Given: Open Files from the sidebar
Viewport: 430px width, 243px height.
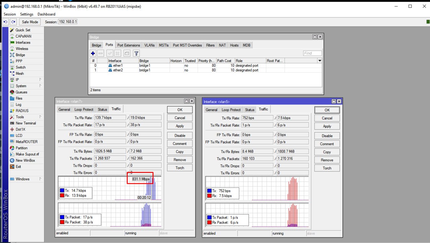Looking at the screenshot, I should point(19,98).
